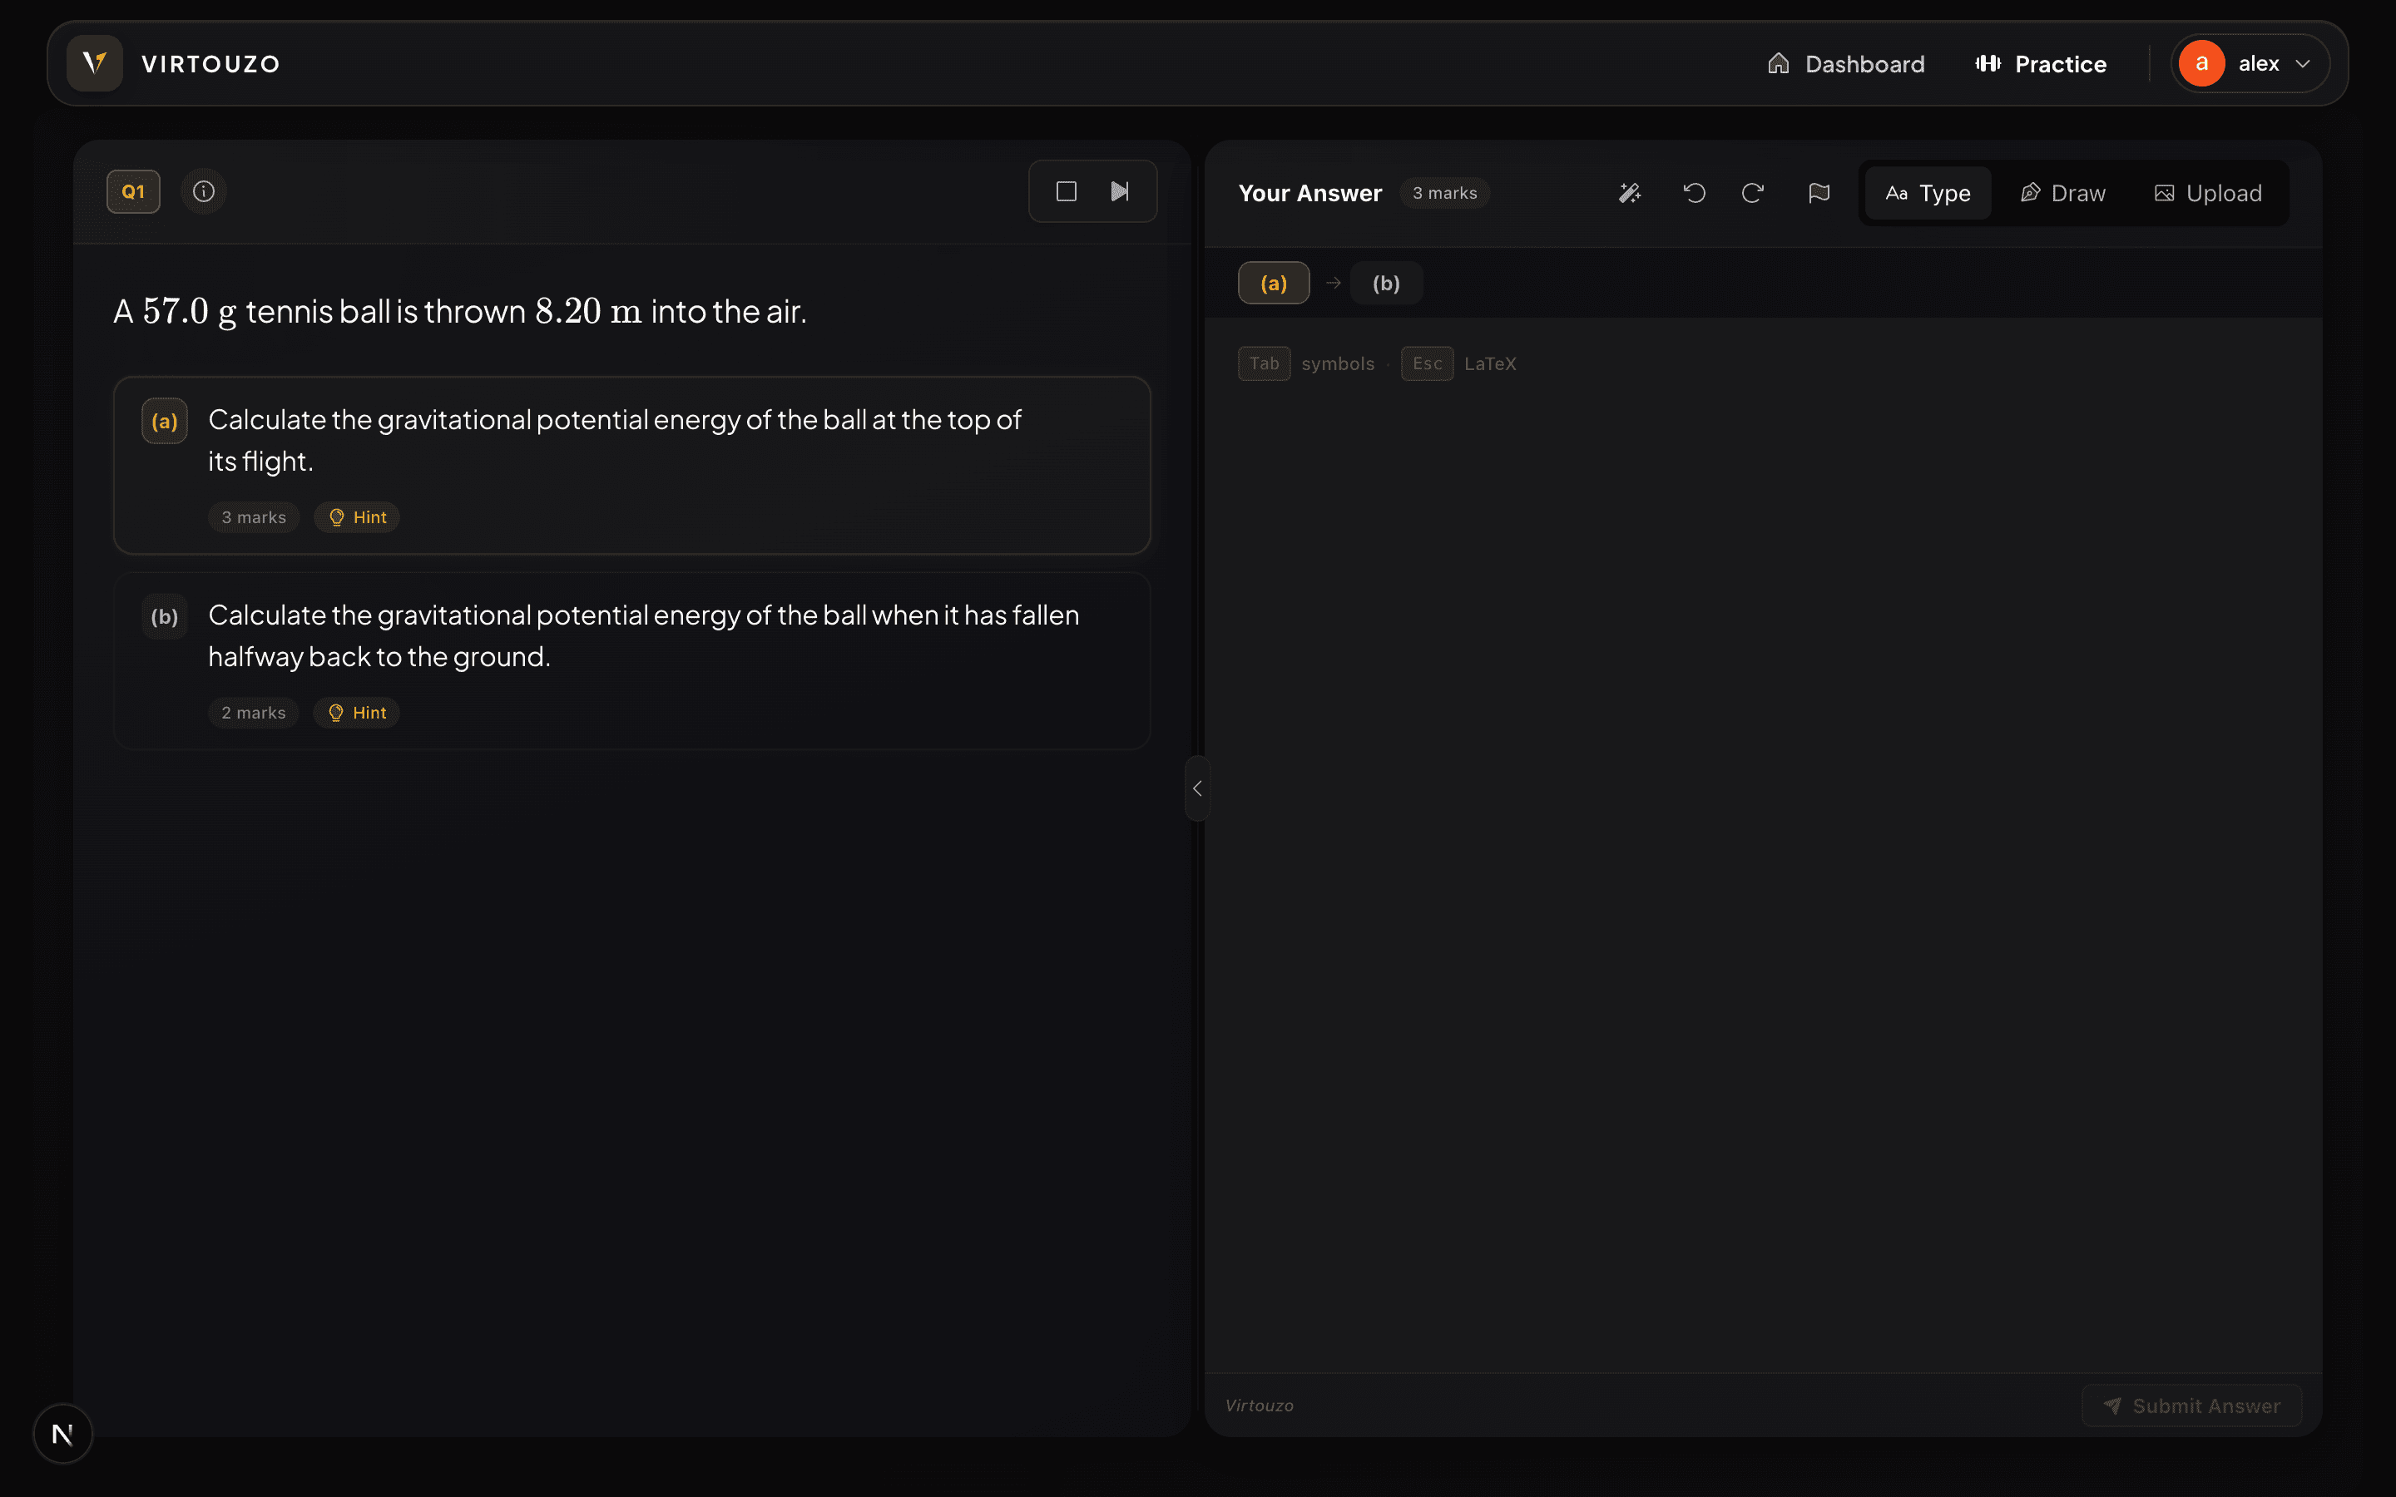This screenshot has width=2396, height=1497.
Task: Go to the Practice section
Action: point(2041,63)
